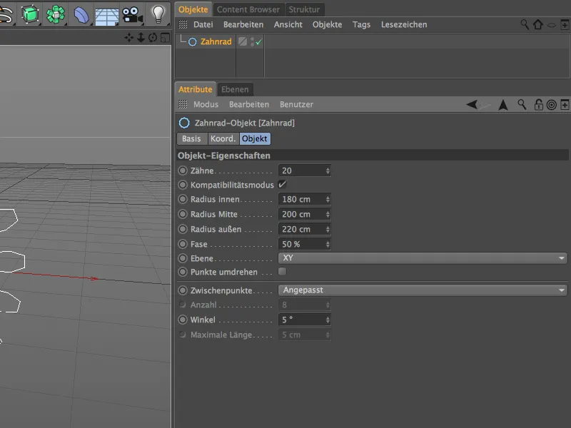This screenshot has width=571, height=428.
Task: Switch to the Content Browser tab
Action: pos(248,9)
